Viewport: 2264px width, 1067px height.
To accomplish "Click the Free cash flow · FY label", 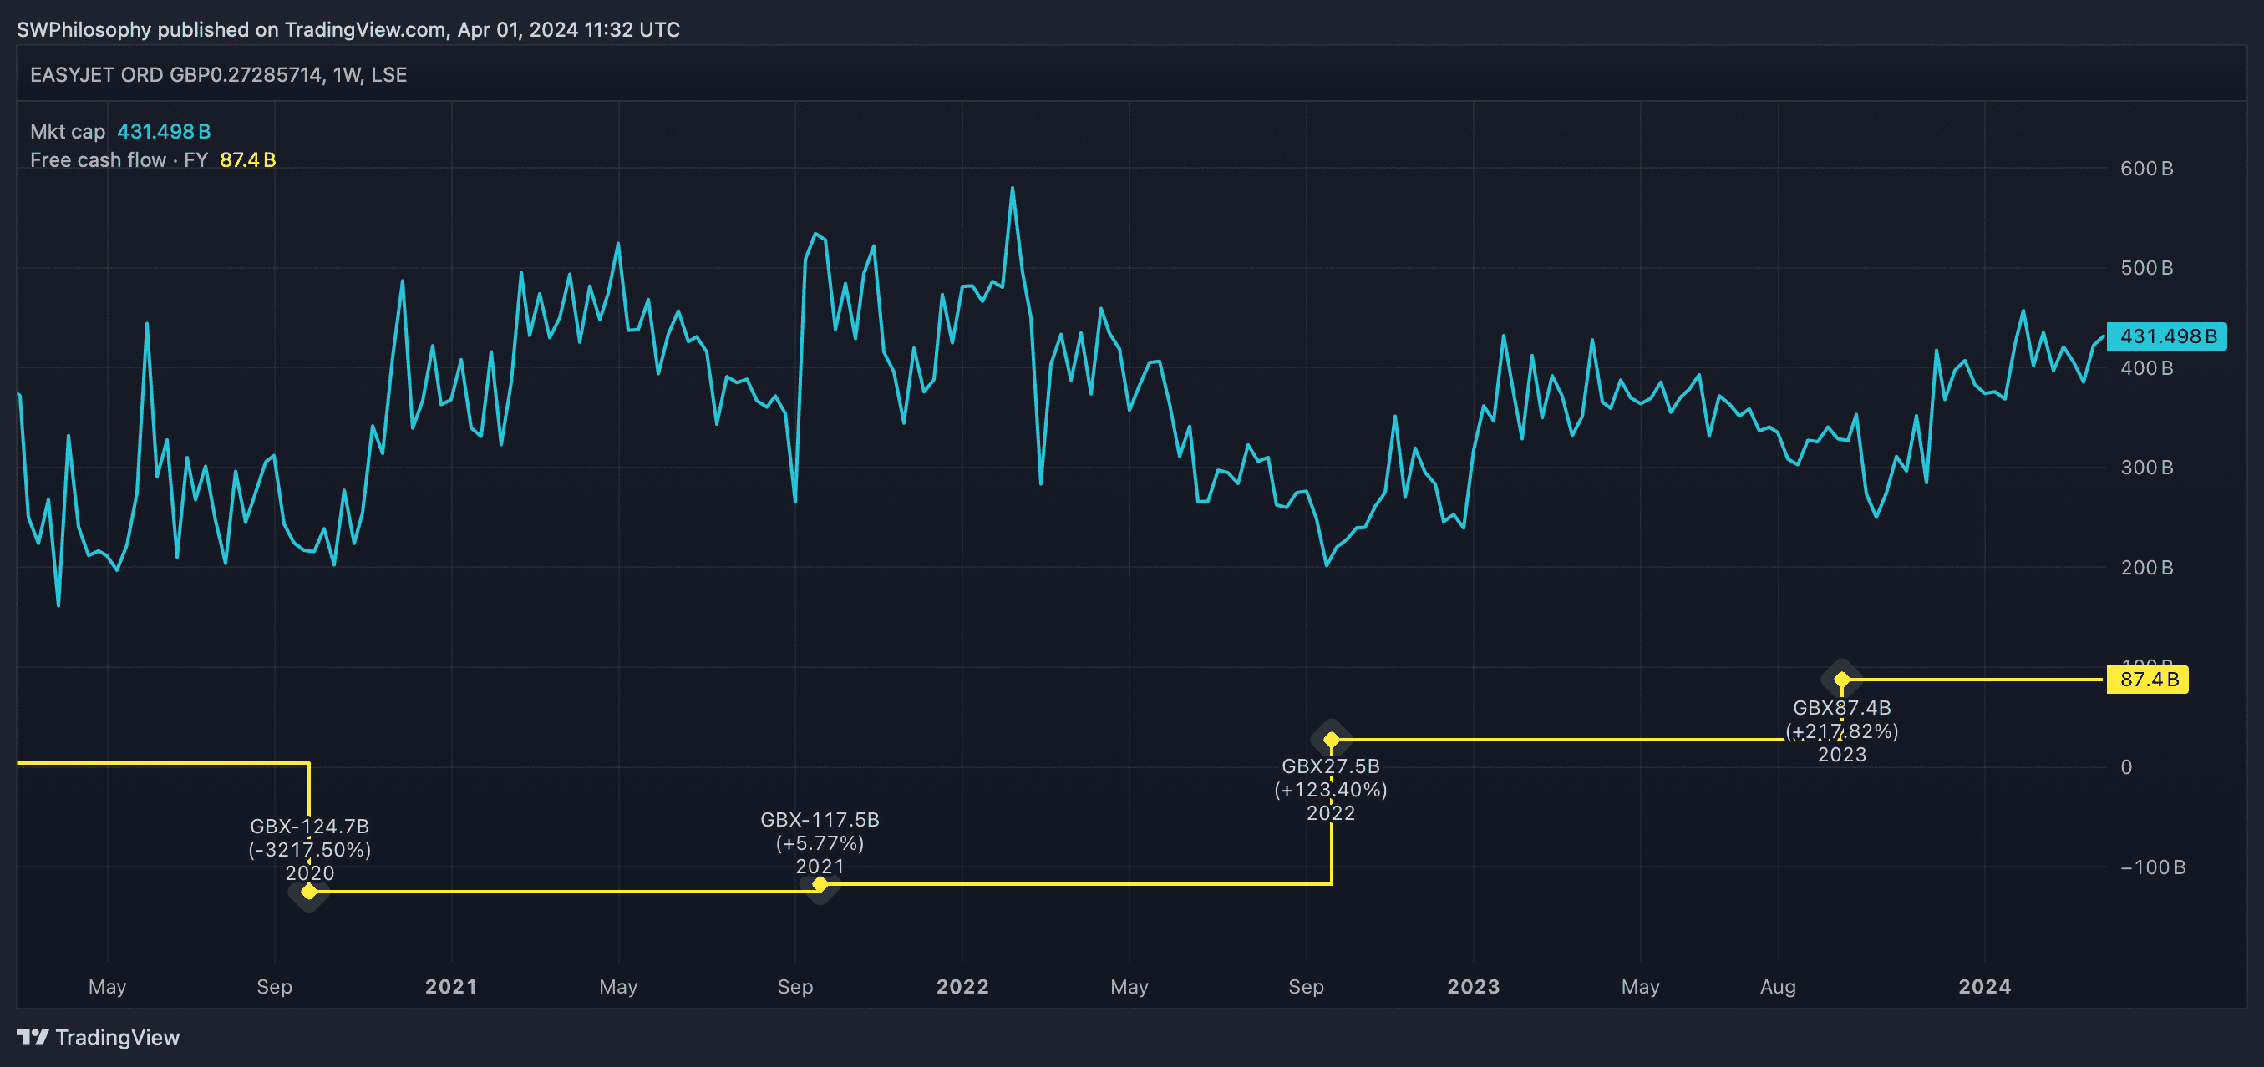I will click(119, 159).
